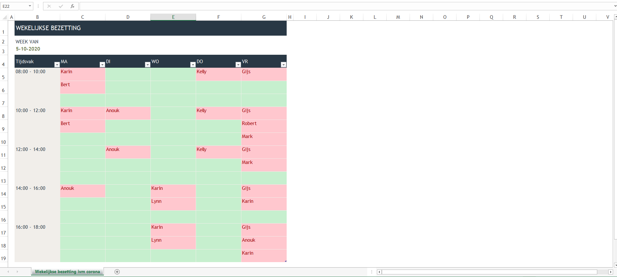Click horizontal scrollbar left arrow
This screenshot has height=277, width=617.
pyautogui.click(x=379, y=272)
